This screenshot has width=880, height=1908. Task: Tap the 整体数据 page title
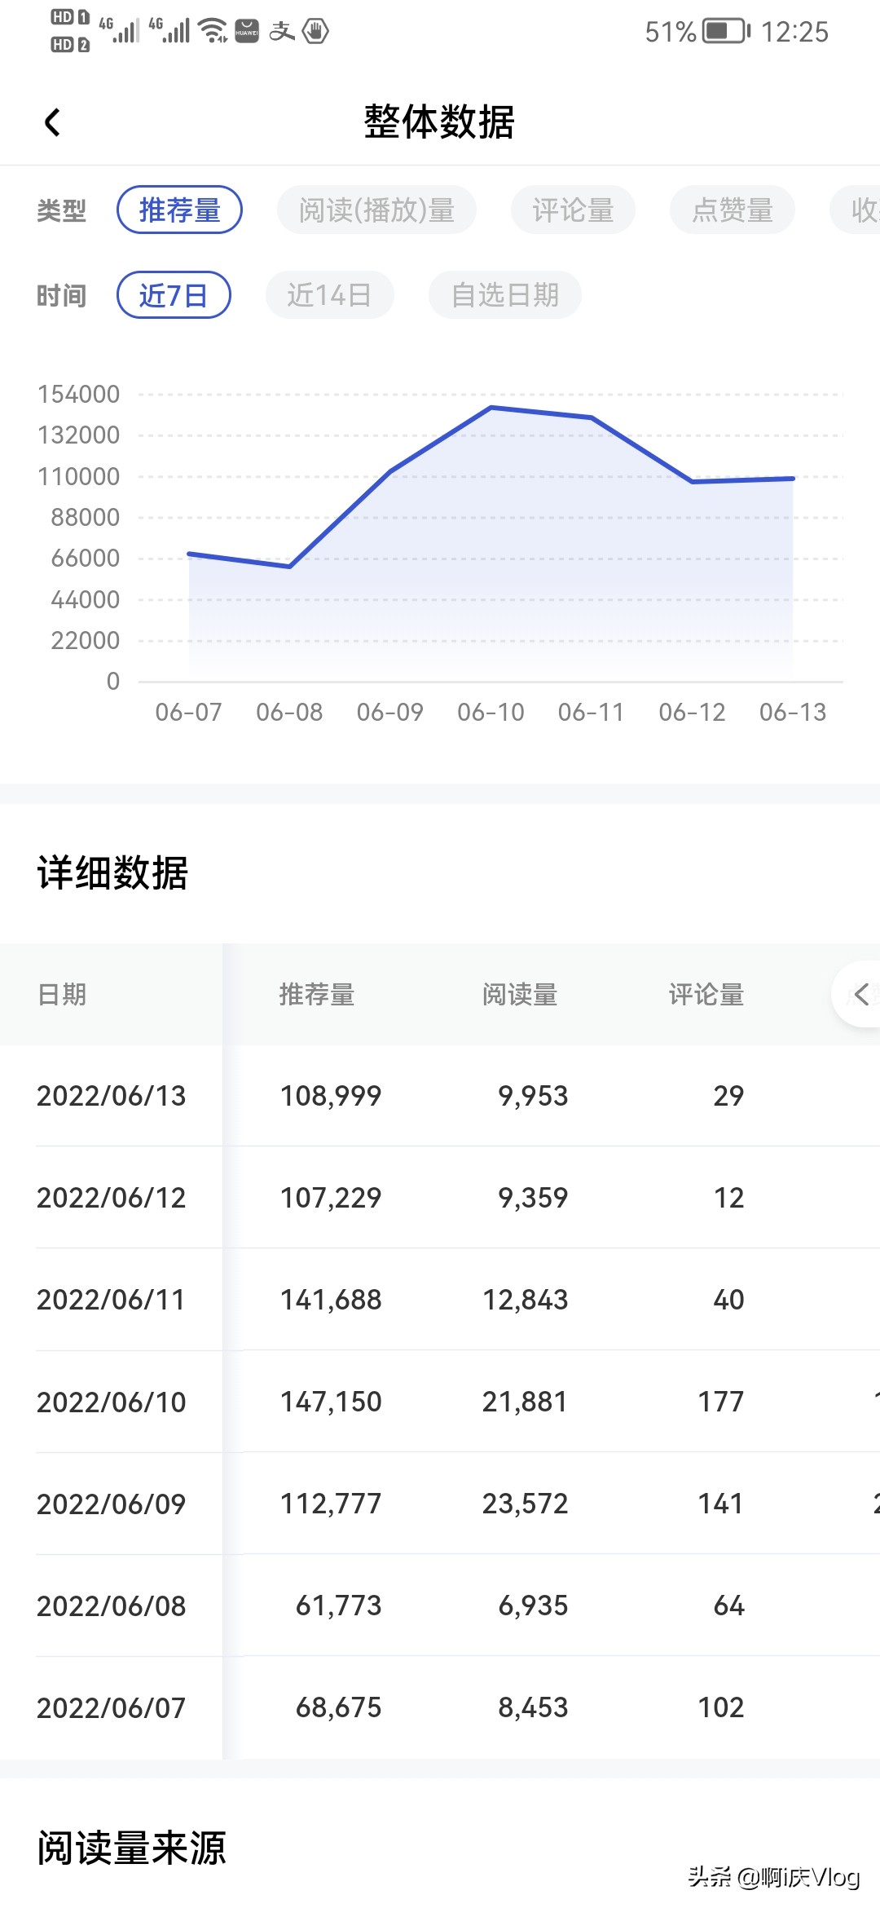click(x=439, y=121)
